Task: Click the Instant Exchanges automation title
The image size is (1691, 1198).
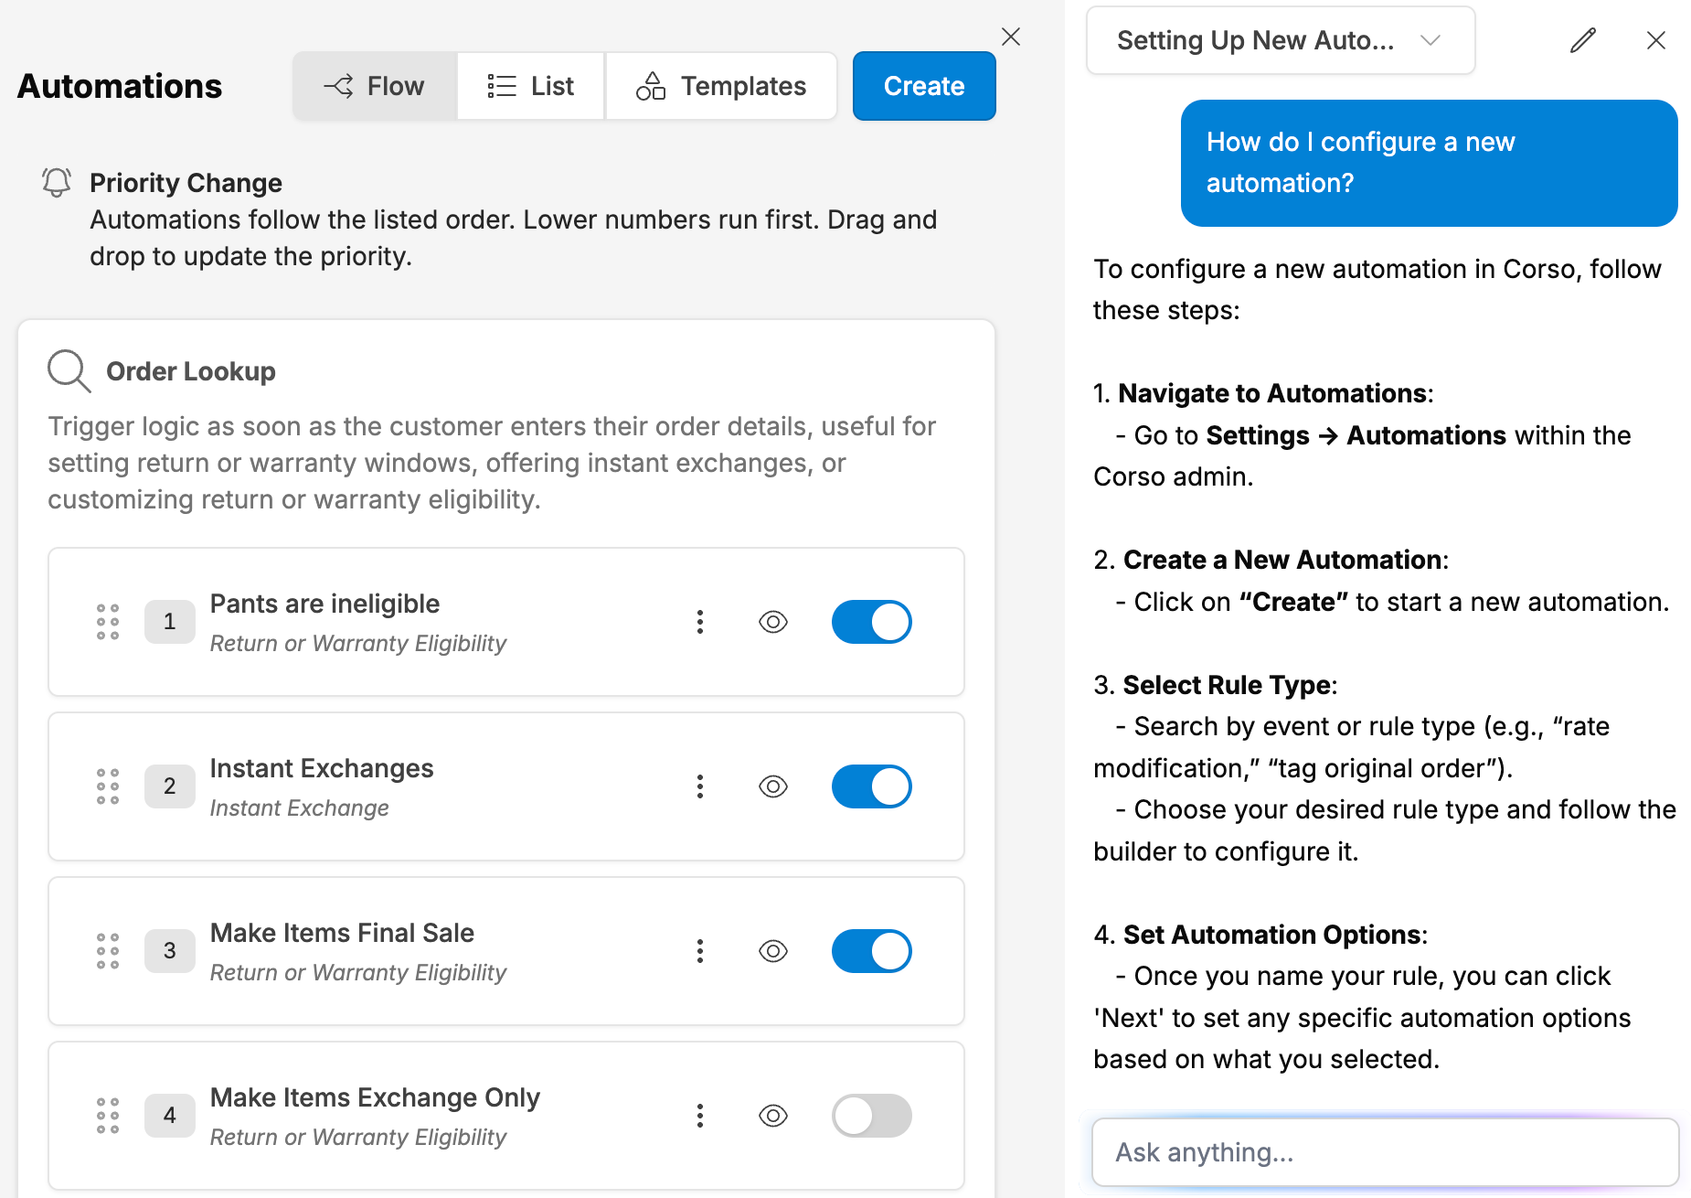Action: pos(322,768)
